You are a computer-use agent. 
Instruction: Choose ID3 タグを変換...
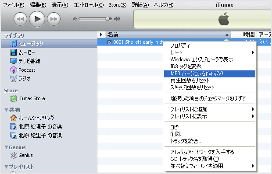pyautogui.click(x=210, y=66)
